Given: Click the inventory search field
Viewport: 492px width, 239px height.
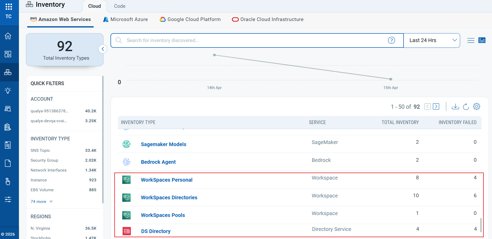Looking at the screenshot, I should [x=257, y=40].
